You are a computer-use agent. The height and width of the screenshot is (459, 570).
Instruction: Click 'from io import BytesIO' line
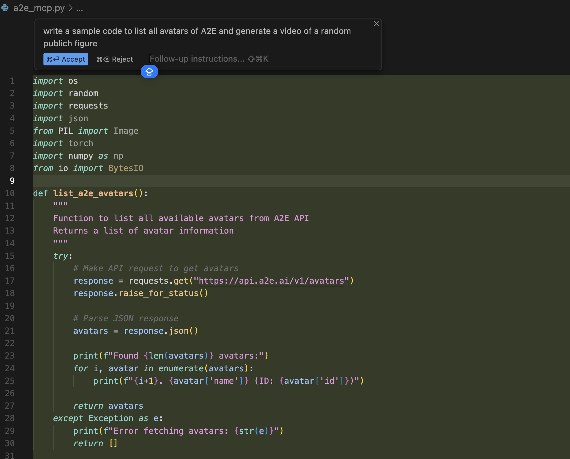88,168
